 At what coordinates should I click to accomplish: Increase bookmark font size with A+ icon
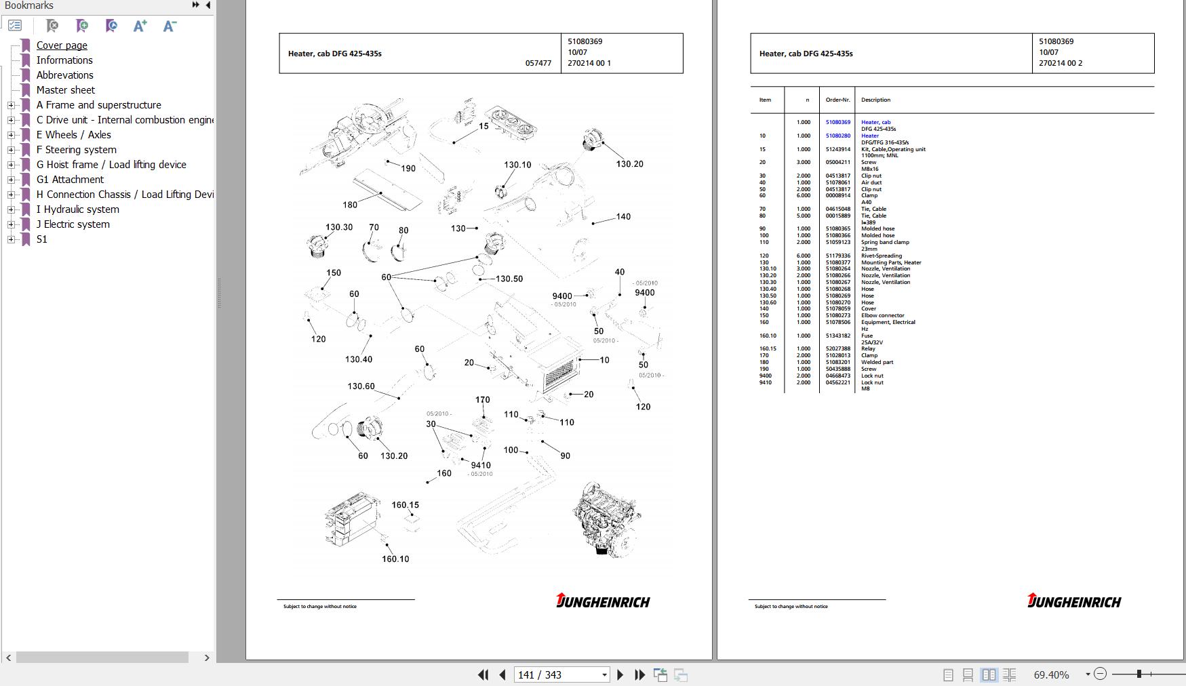click(140, 26)
